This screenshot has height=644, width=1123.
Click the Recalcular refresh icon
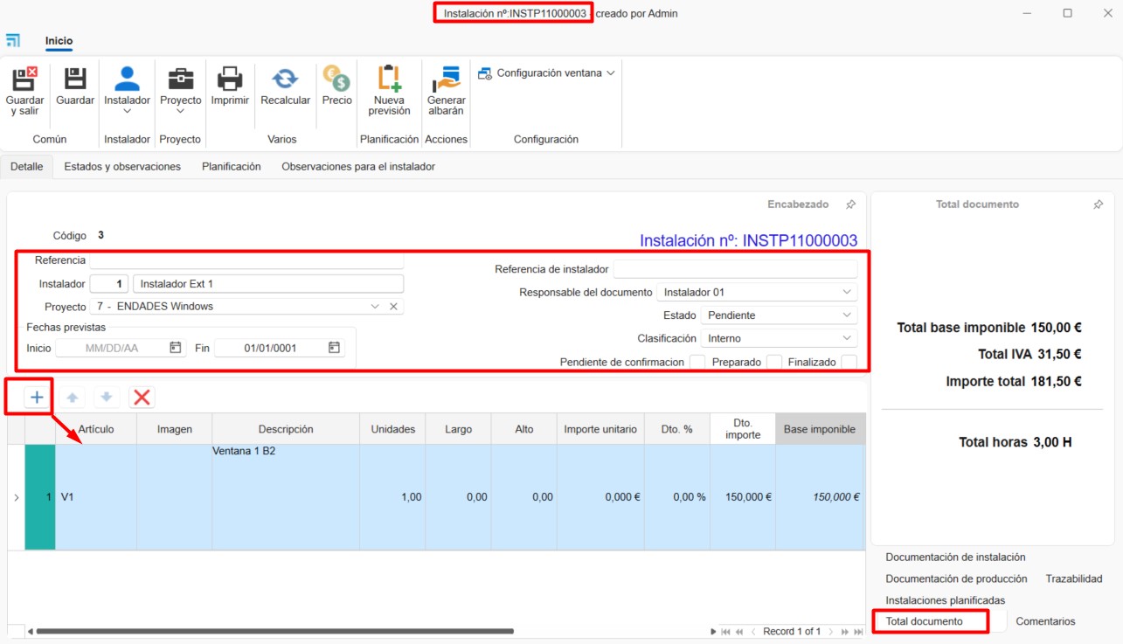pos(285,80)
